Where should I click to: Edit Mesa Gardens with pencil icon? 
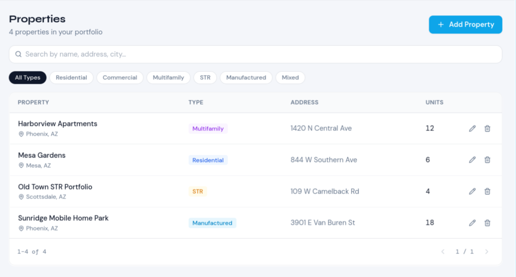(472, 160)
